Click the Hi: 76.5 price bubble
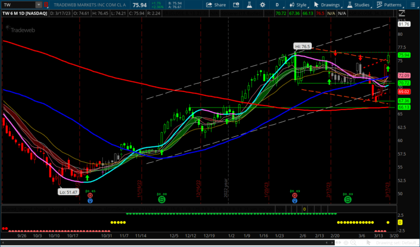 [x=302, y=47]
